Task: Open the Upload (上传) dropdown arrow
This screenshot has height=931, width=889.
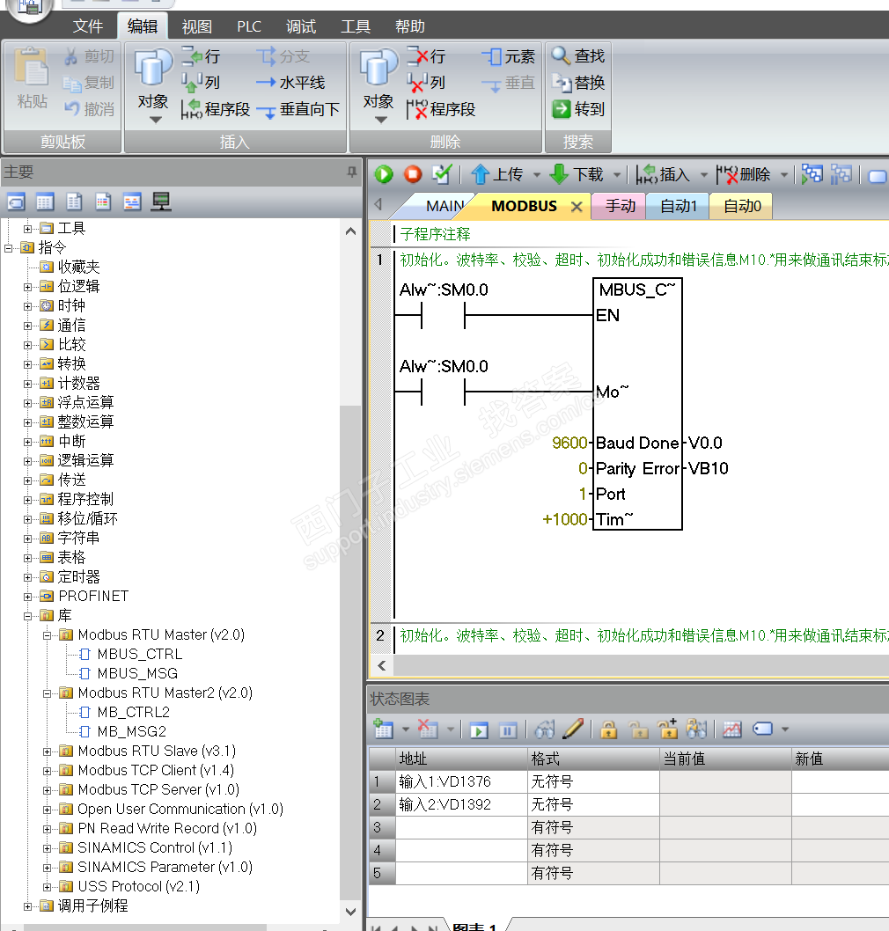Action: [x=537, y=174]
